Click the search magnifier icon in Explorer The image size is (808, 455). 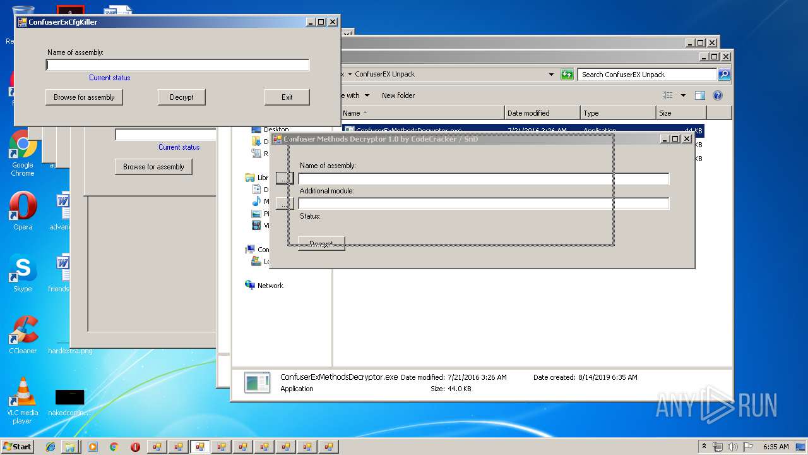click(x=724, y=75)
